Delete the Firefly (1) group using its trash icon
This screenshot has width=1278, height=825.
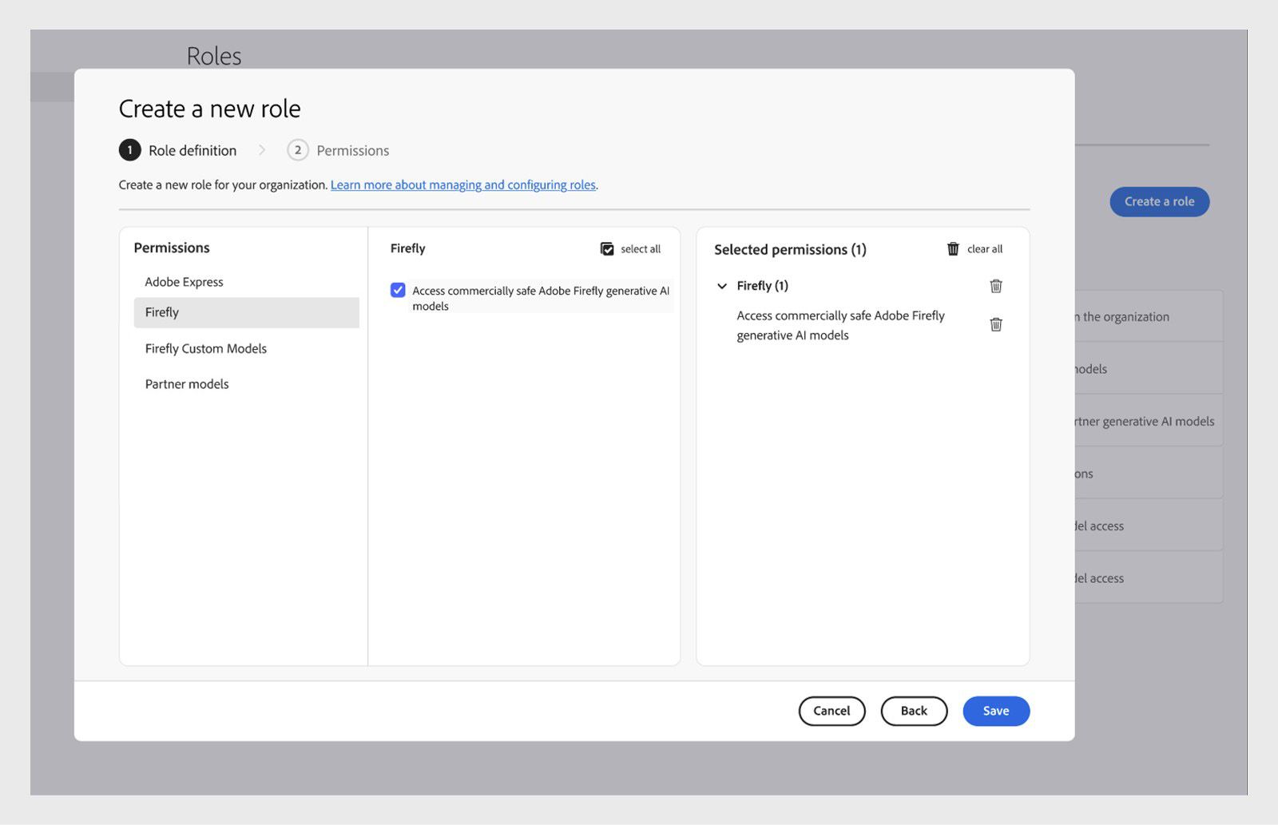(x=995, y=286)
